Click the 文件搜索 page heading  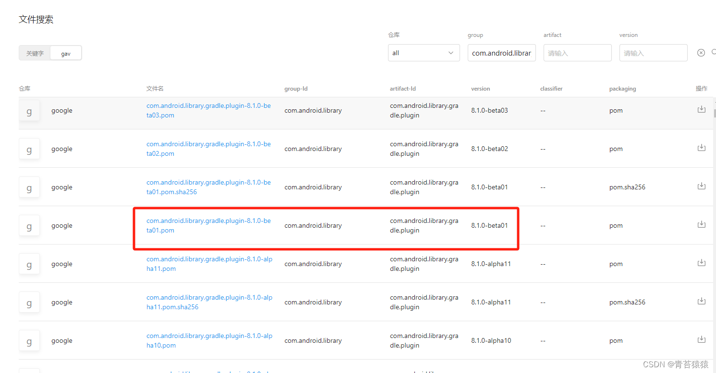(x=36, y=20)
